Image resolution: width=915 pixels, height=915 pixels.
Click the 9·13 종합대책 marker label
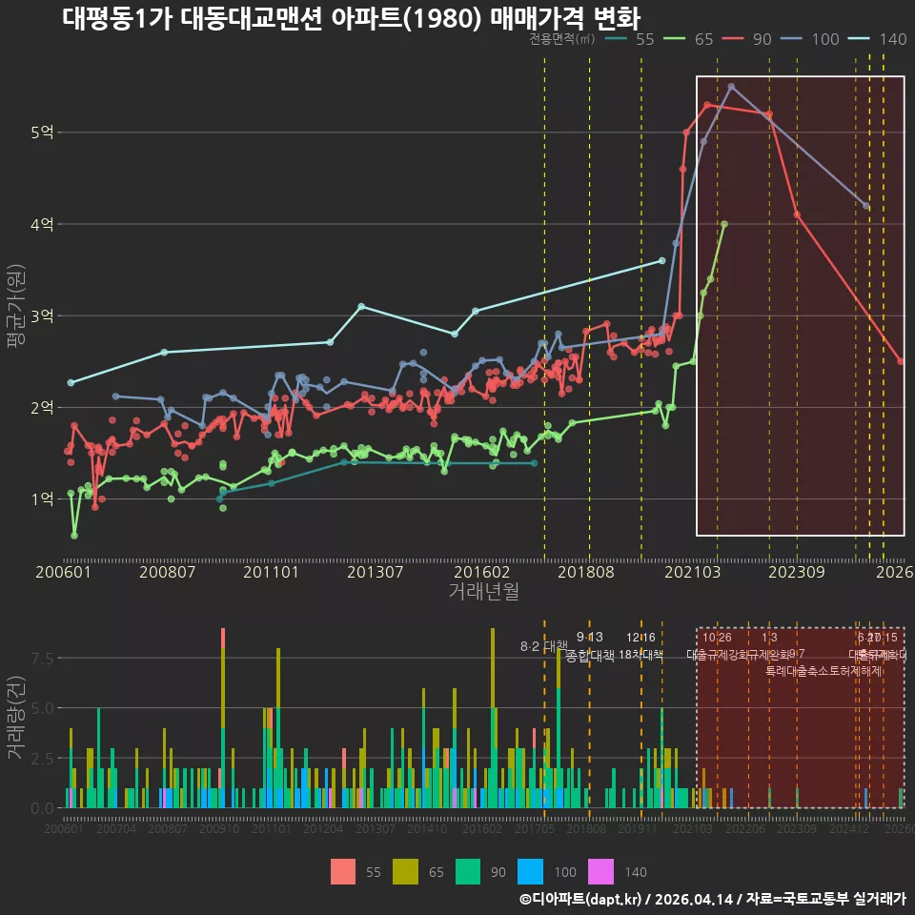tap(590, 646)
